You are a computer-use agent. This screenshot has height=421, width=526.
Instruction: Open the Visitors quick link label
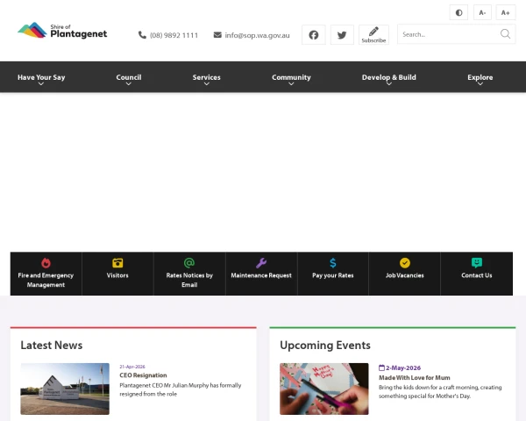(x=117, y=275)
